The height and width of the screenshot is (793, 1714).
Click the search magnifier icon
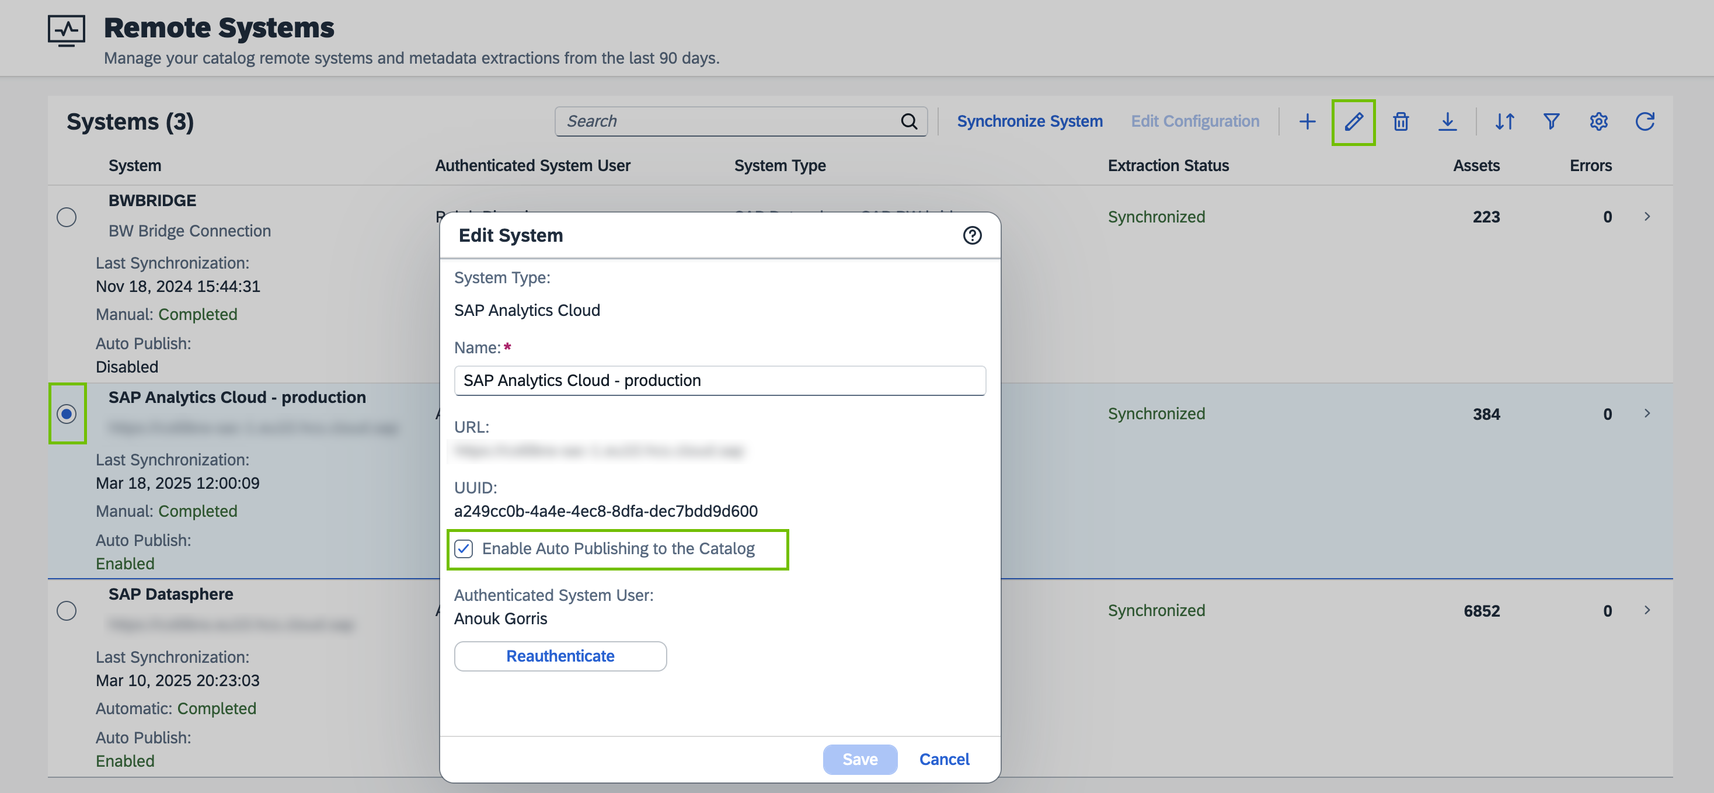coord(909,121)
